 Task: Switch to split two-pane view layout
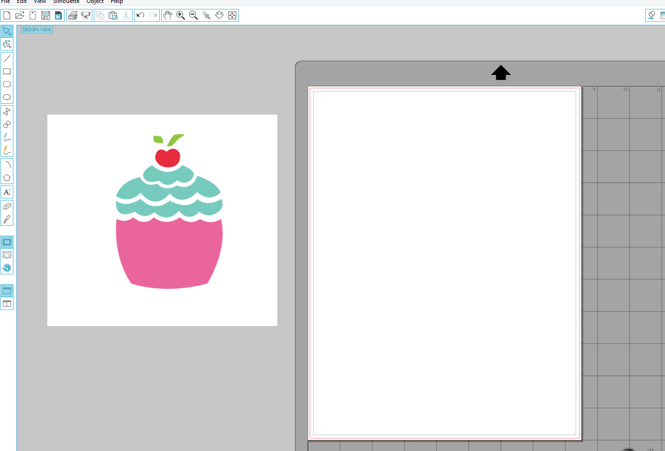[x=7, y=304]
